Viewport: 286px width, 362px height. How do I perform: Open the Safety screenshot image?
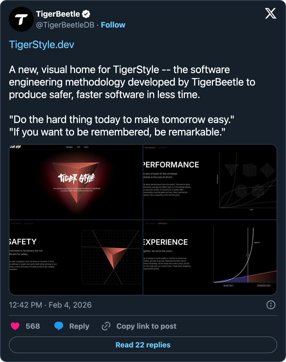tap(76, 257)
